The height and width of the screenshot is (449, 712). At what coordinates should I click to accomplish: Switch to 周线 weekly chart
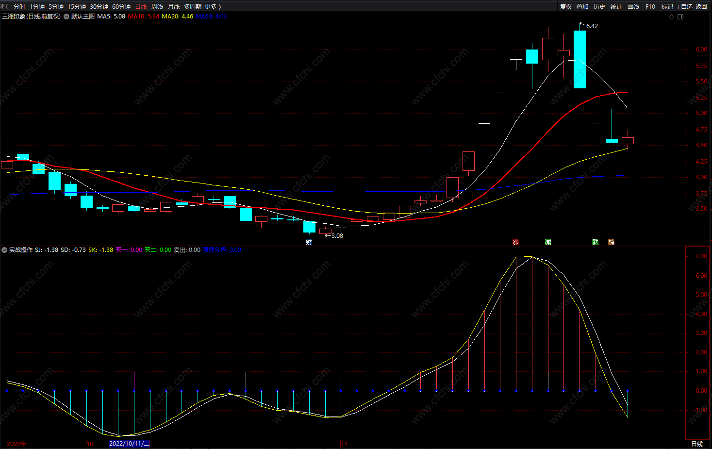tap(157, 6)
